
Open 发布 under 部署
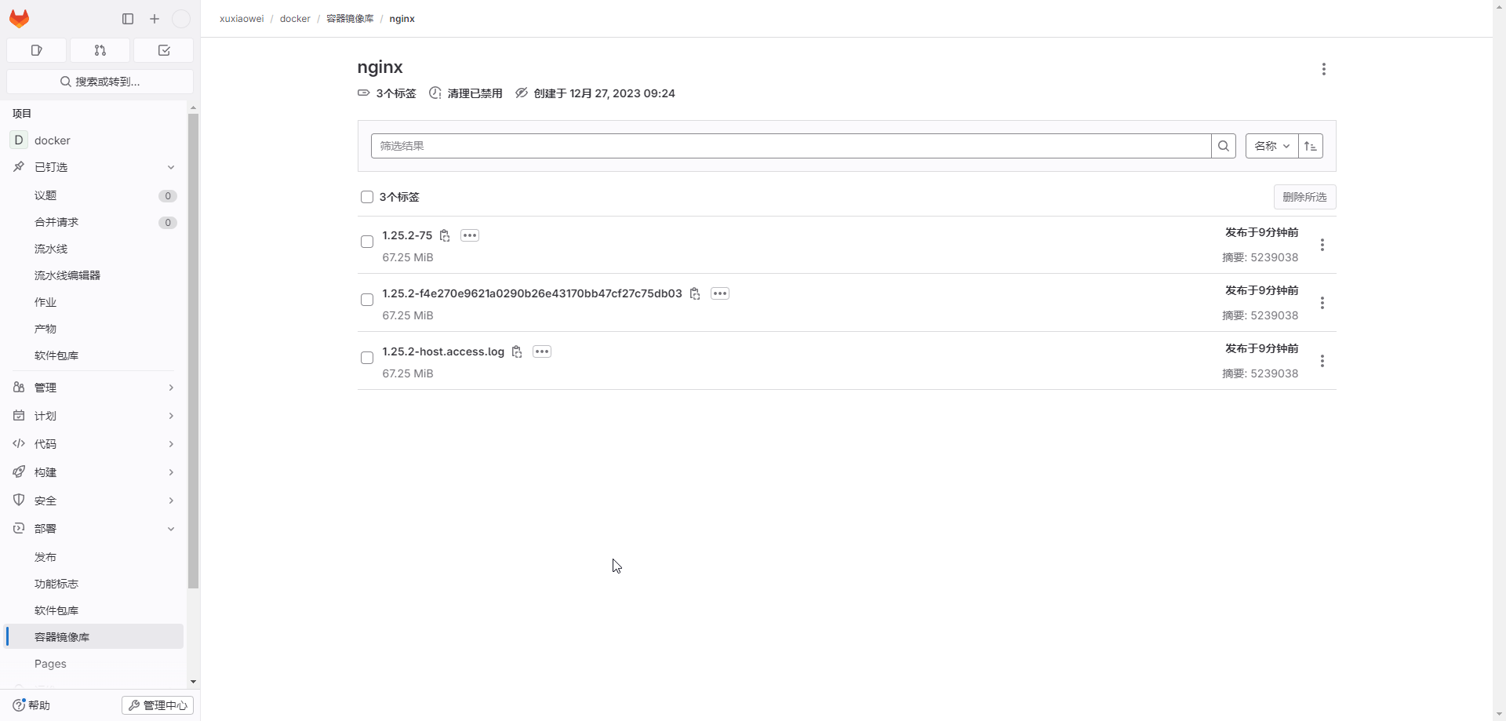click(94, 557)
